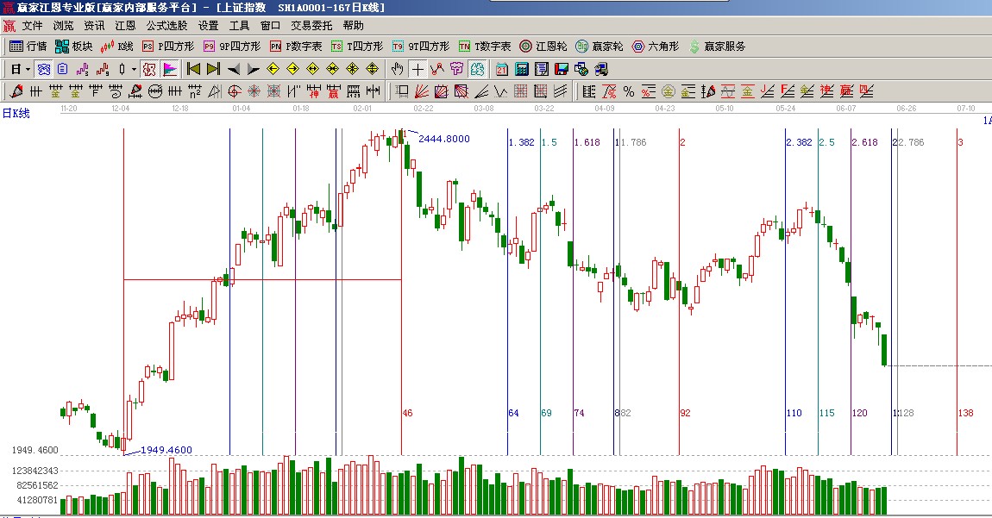Screen dimensions: 992x518
Task: Toggle the pressed network-pattern button beside 日
Action: click(x=43, y=69)
